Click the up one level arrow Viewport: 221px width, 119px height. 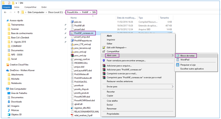[x=18, y=12]
